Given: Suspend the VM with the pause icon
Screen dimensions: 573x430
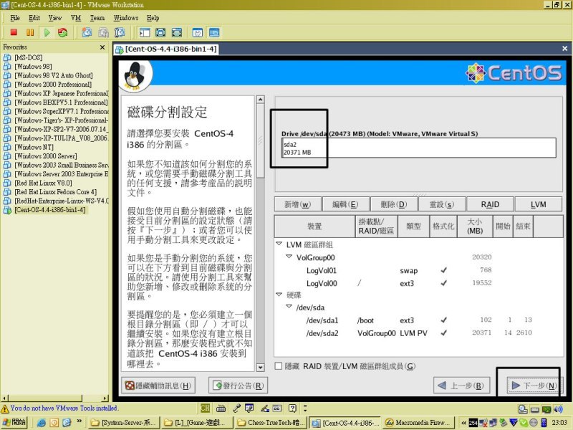Looking at the screenshot, I should (x=30, y=32).
